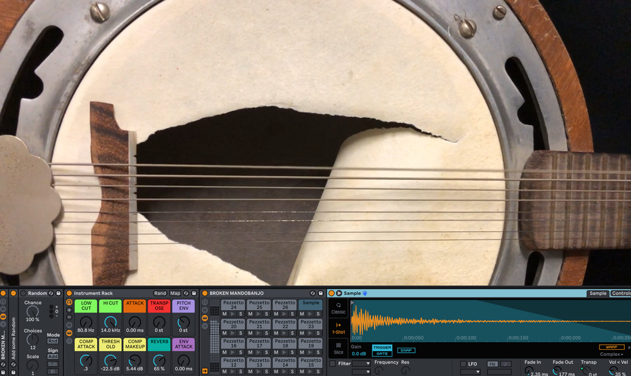Save the Random device preset
Screen dimensions: 631x376
pyautogui.click(x=58, y=293)
